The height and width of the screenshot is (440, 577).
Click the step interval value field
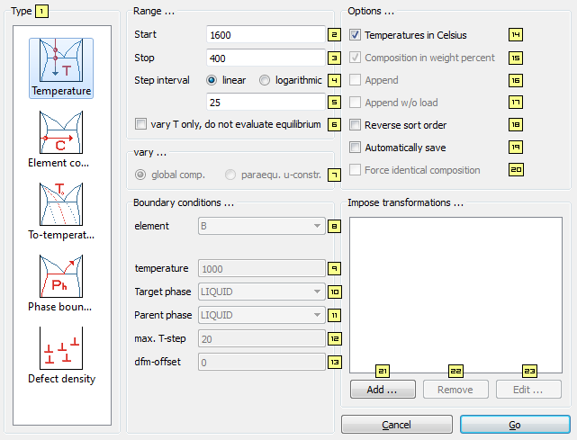pos(265,103)
